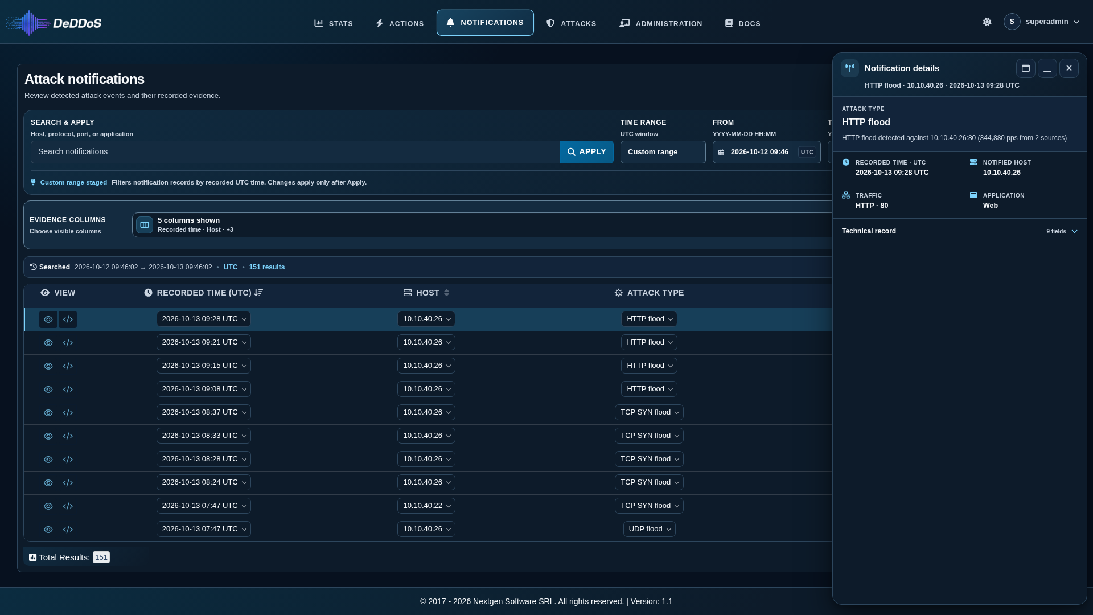Open raw code view for 09:21 row
The width and height of the screenshot is (1093, 615).
coord(68,343)
